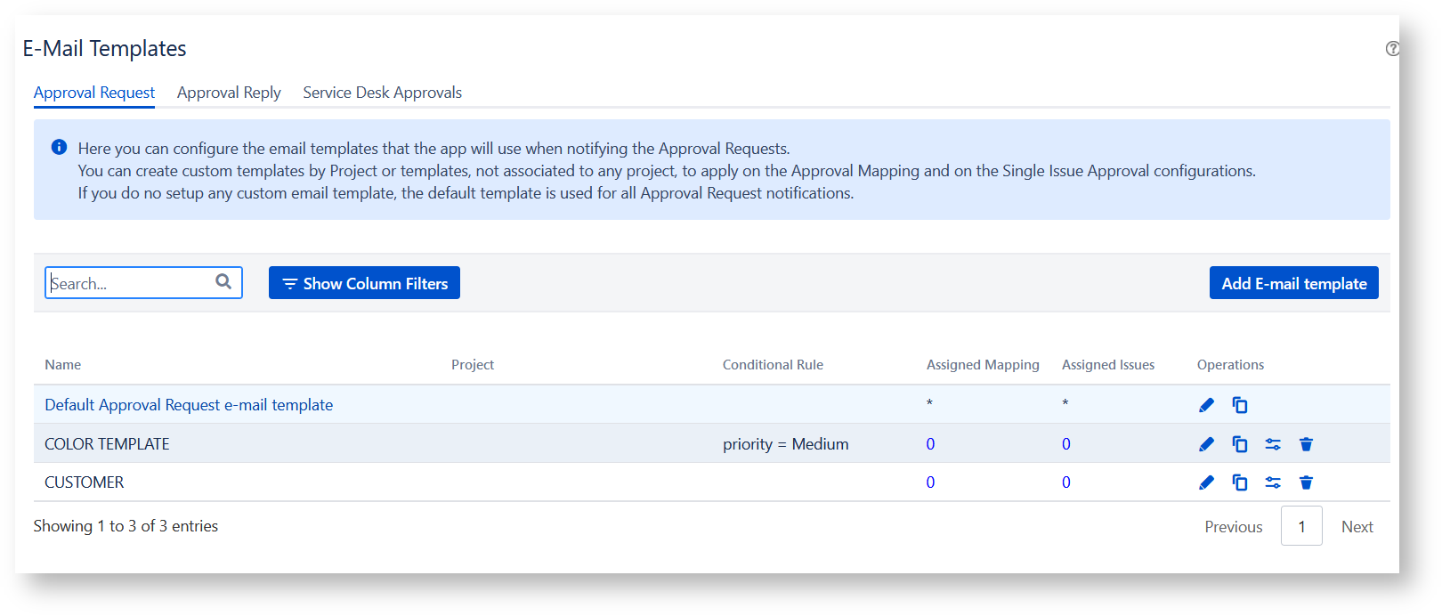Focus the Search input field
The image size is (1442, 616).
[x=129, y=283]
